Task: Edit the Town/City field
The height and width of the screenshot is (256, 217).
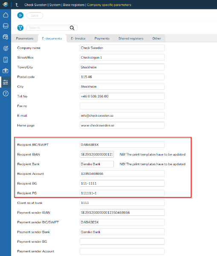Action: click(x=122, y=67)
